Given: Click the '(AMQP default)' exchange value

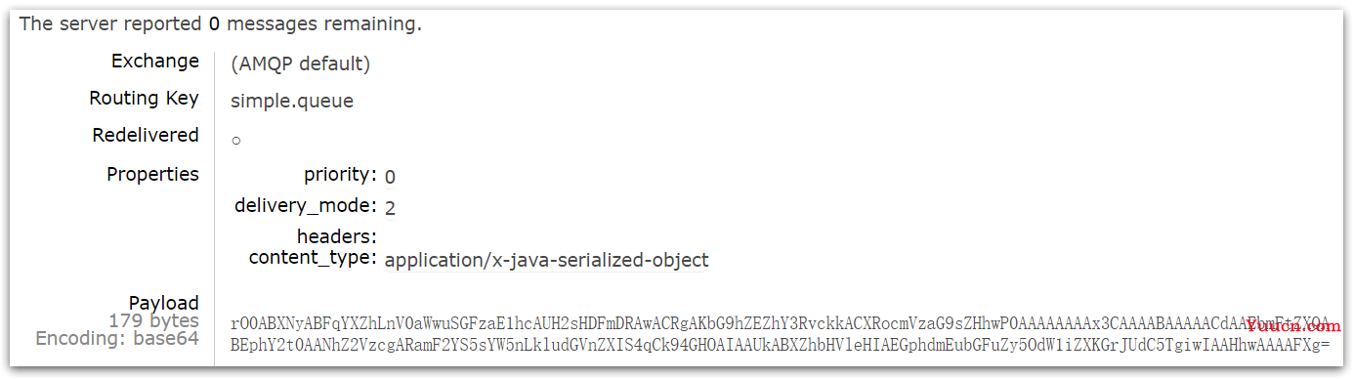Looking at the screenshot, I should click(301, 64).
